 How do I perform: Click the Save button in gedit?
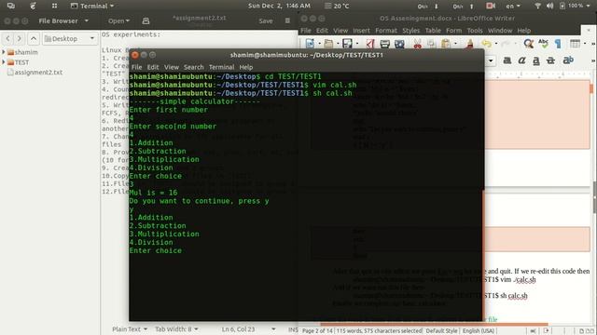tap(265, 20)
